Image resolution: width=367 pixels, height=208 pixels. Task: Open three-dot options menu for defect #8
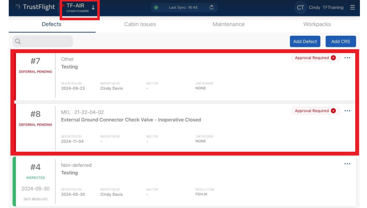point(347,111)
